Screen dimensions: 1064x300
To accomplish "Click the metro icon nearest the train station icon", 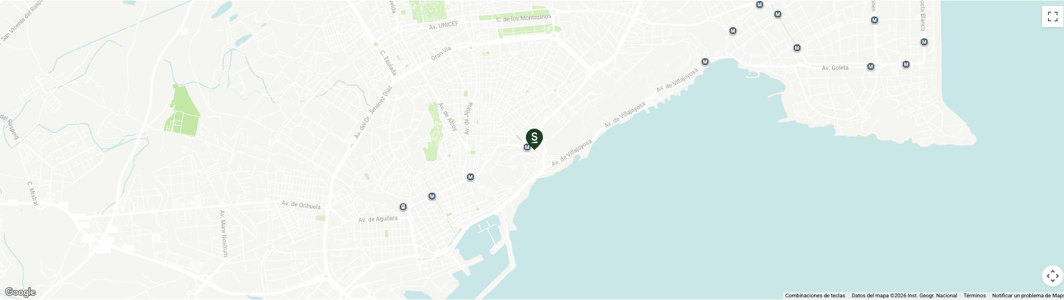I will tap(432, 196).
